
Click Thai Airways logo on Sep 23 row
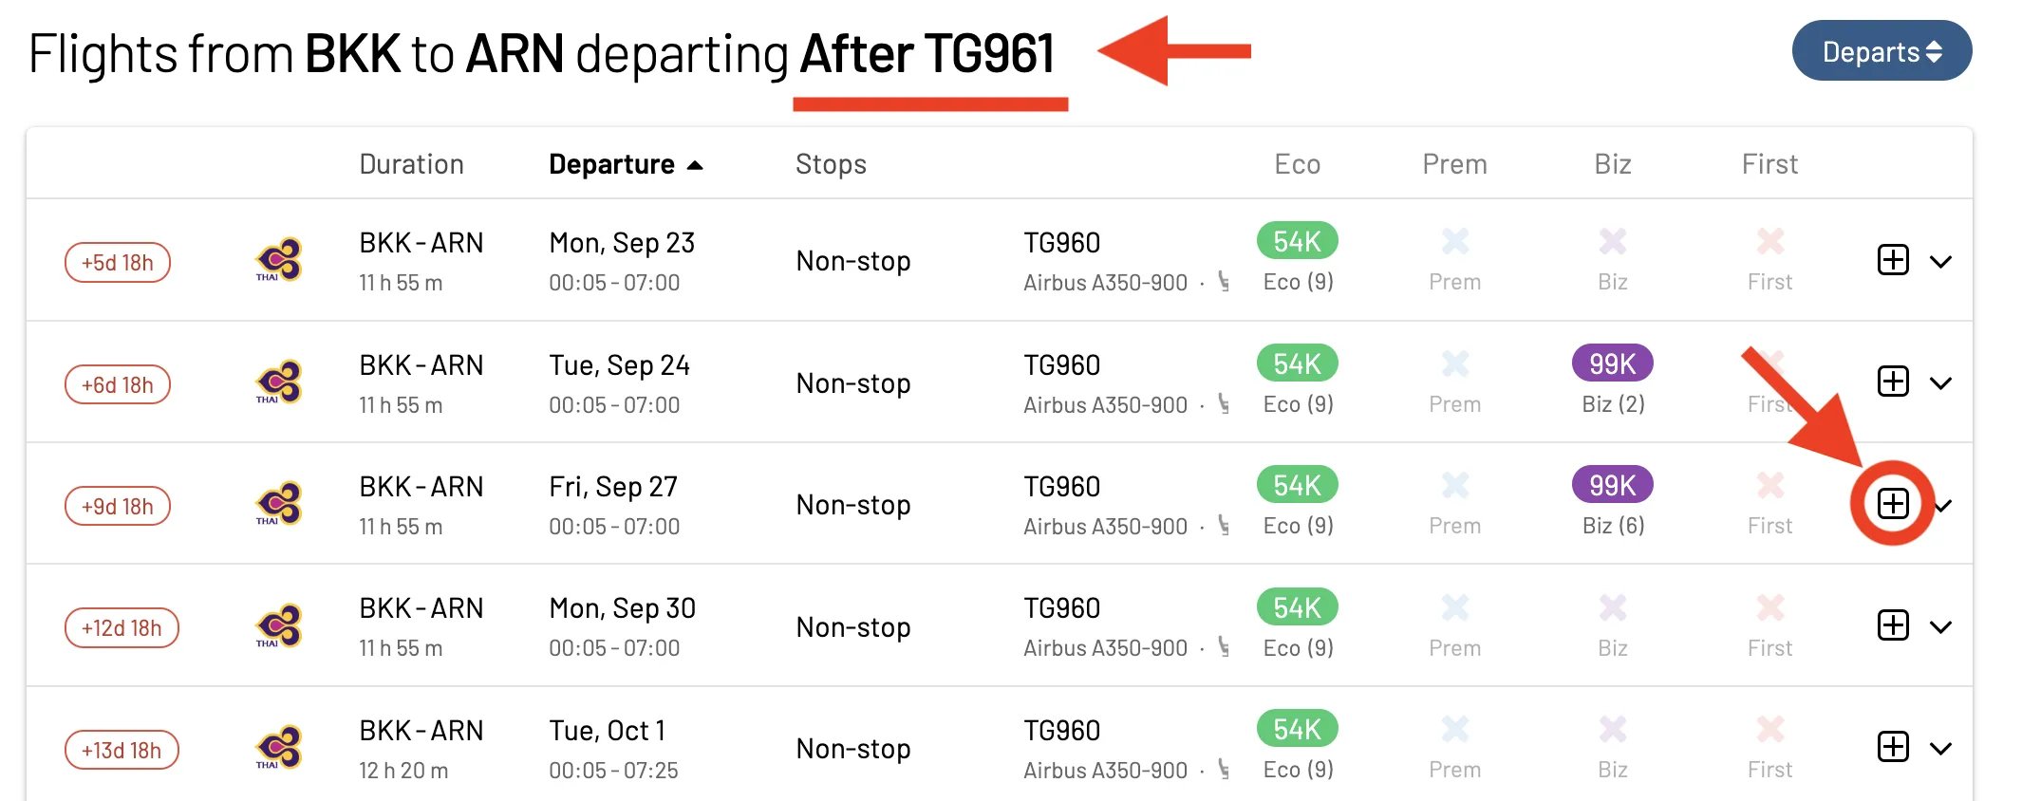point(278,260)
